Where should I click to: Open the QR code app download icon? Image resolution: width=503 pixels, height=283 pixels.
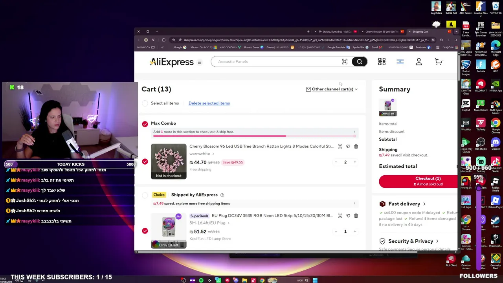(x=382, y=62)
